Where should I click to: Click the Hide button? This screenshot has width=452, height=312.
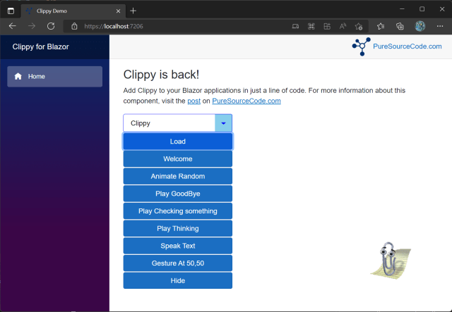pos(177,280)
